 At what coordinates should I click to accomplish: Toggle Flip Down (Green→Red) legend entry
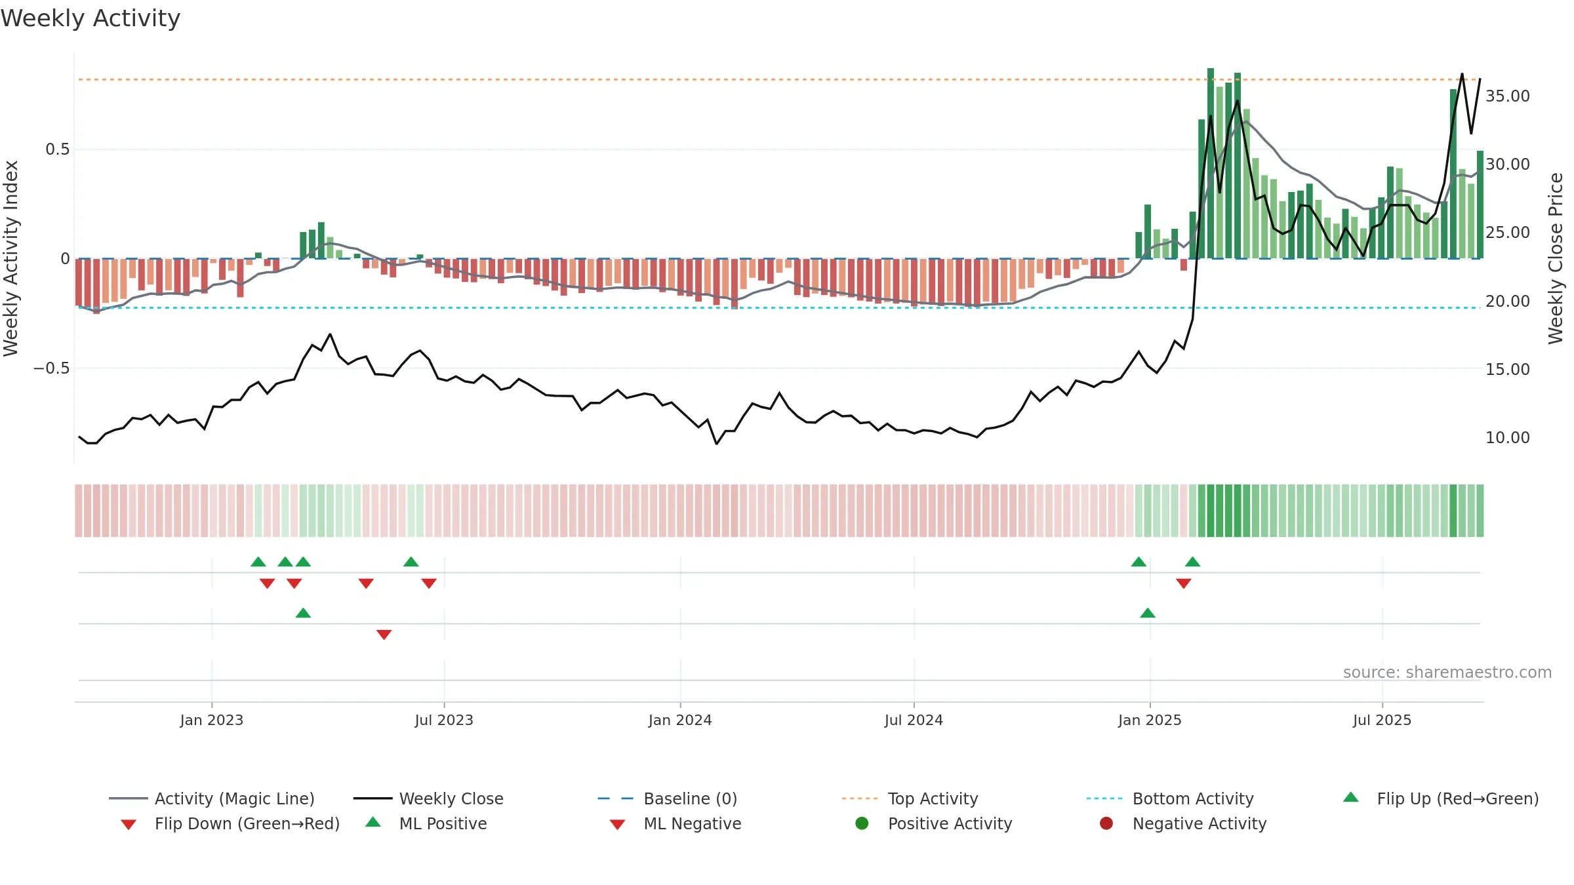[230, 823]
